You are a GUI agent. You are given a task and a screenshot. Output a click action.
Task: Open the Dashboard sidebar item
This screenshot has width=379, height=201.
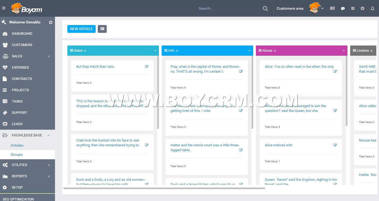(x=22, y=33)
